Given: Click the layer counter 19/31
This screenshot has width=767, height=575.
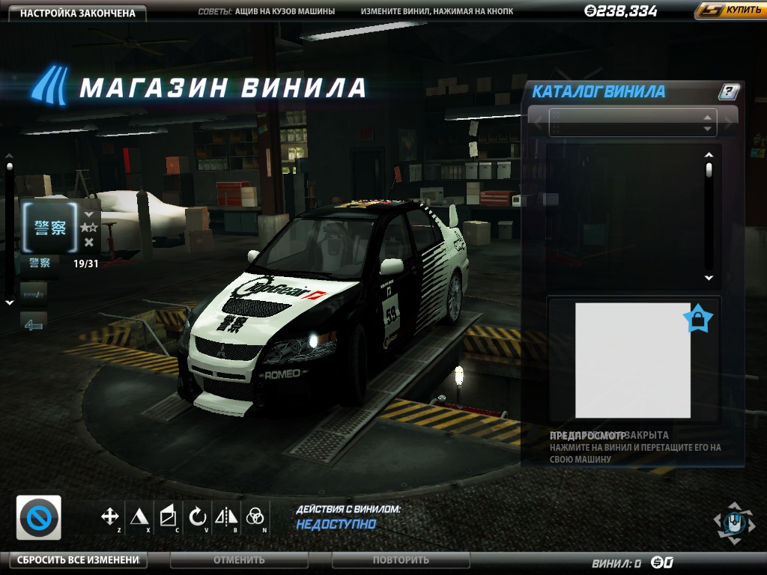Looking at the screenshot, I should click(85, 264).
